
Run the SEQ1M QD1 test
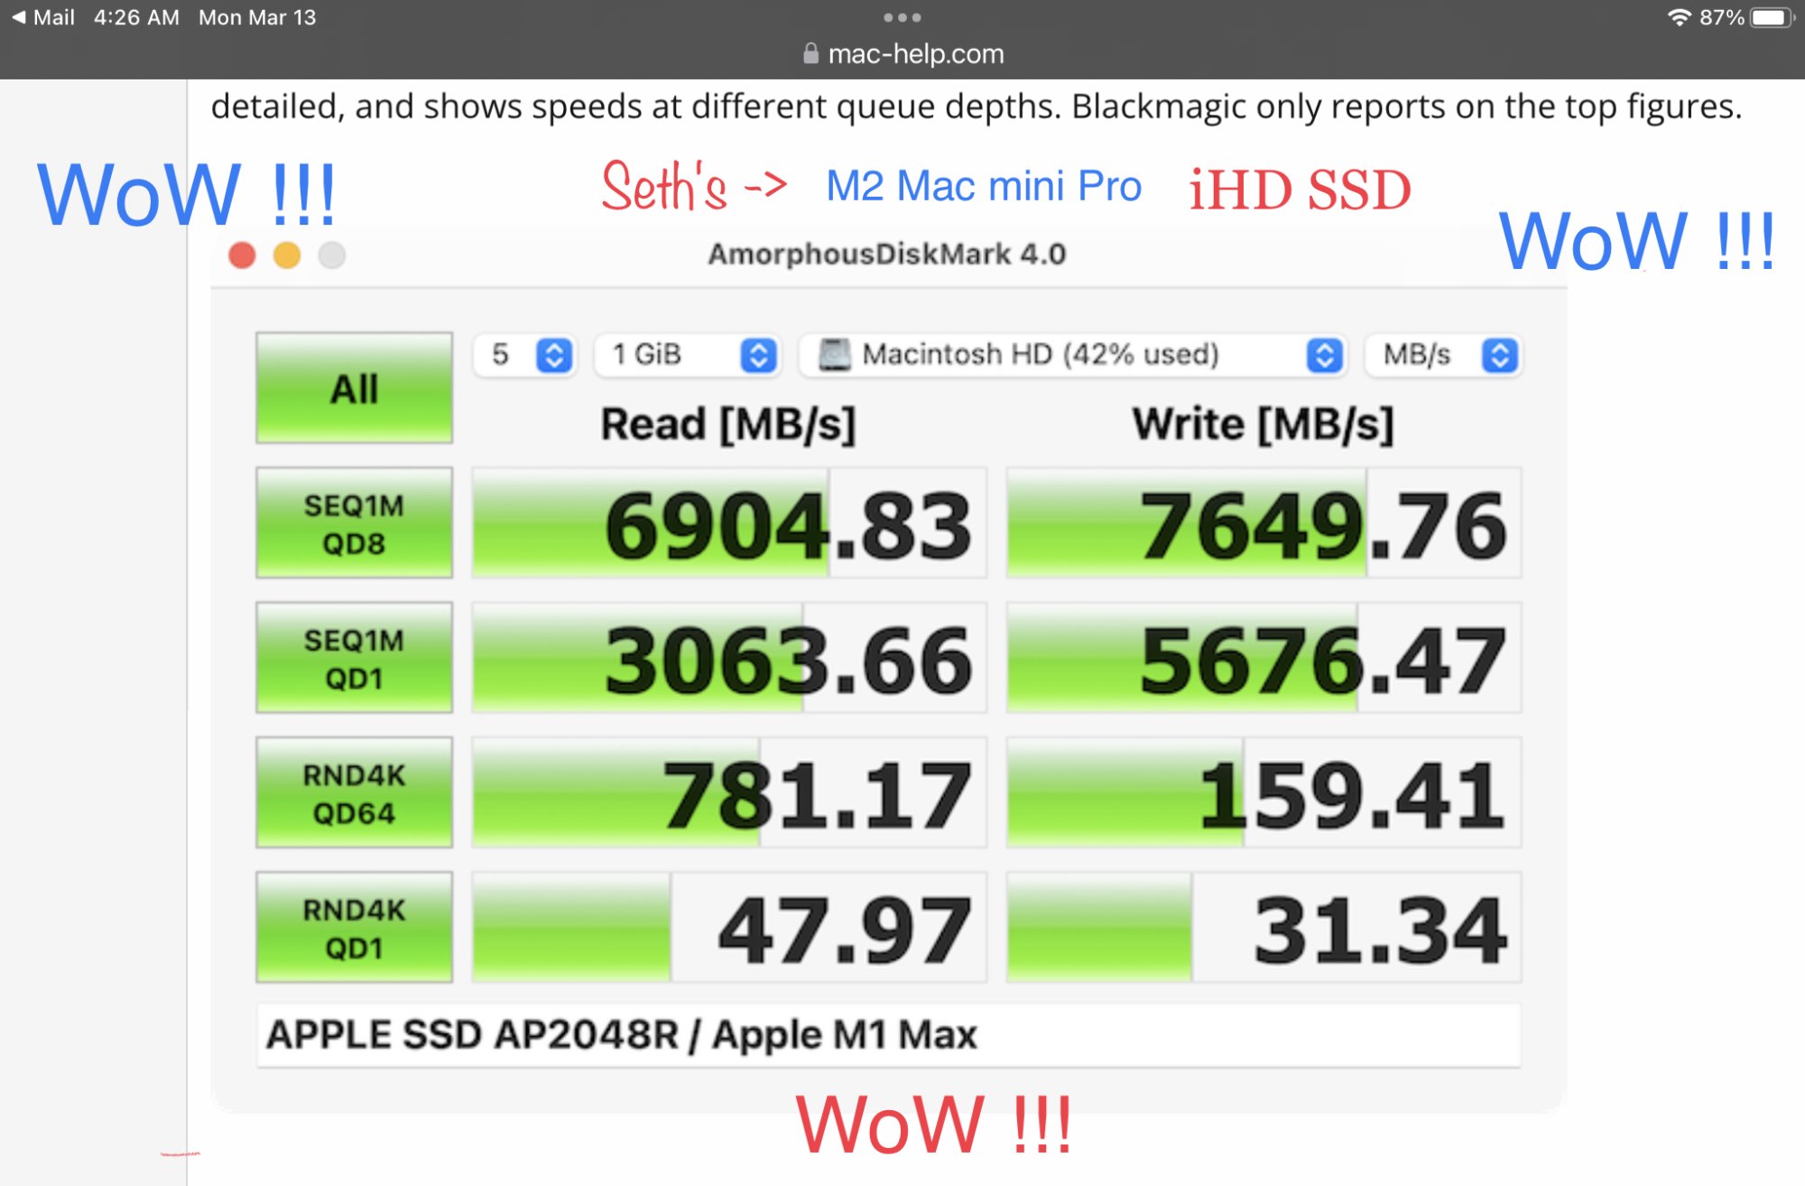(x=354, y=658)
